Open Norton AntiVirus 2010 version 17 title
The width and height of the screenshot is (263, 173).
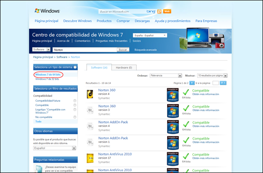[x=115, y=154]
